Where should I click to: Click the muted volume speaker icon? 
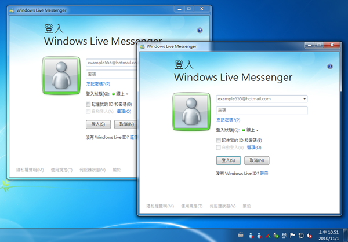[309, 236]
